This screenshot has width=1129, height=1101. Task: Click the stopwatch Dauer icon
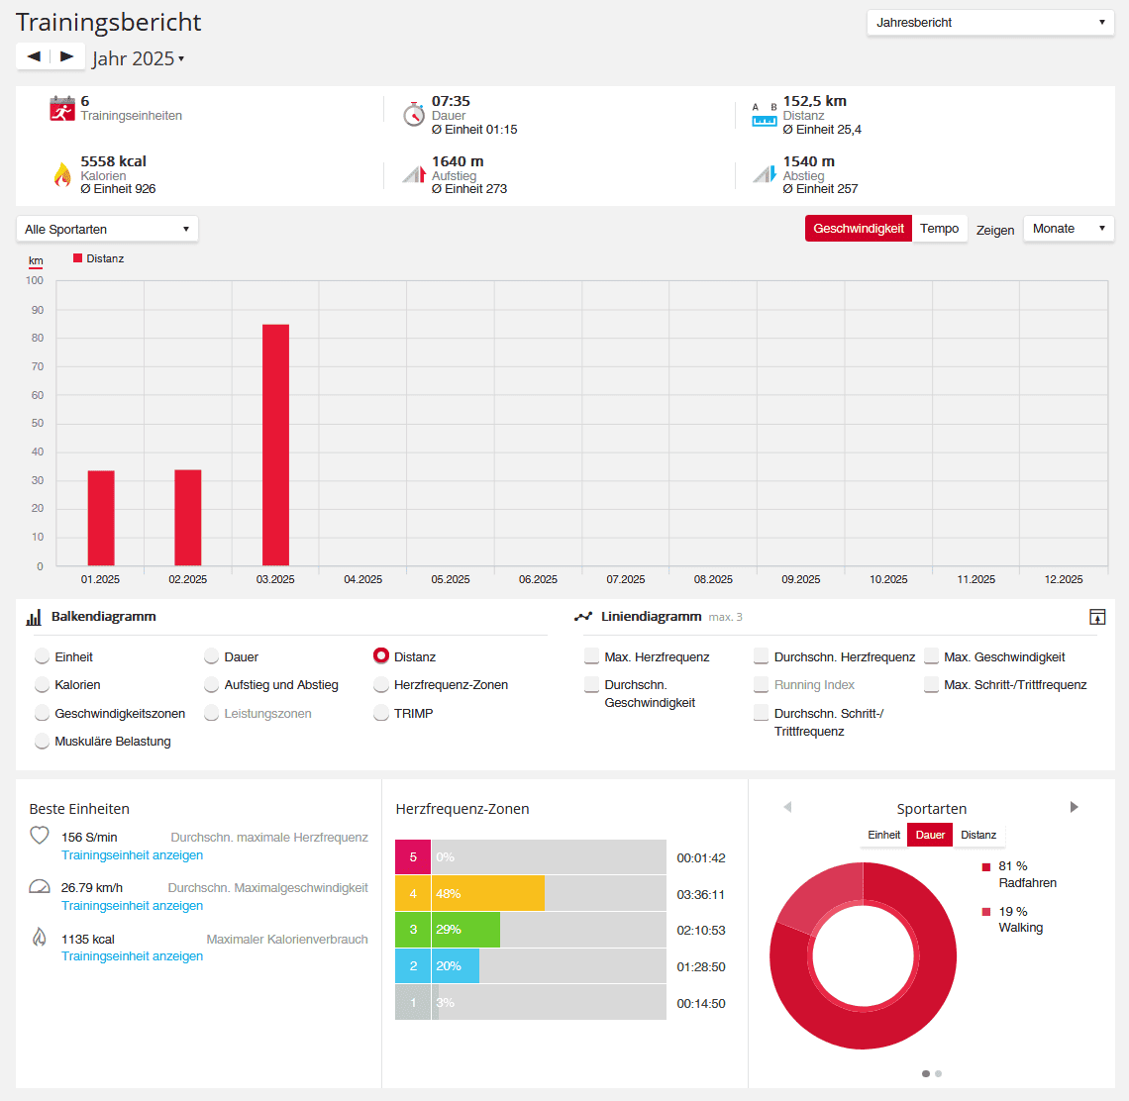[x=413, y=114]
